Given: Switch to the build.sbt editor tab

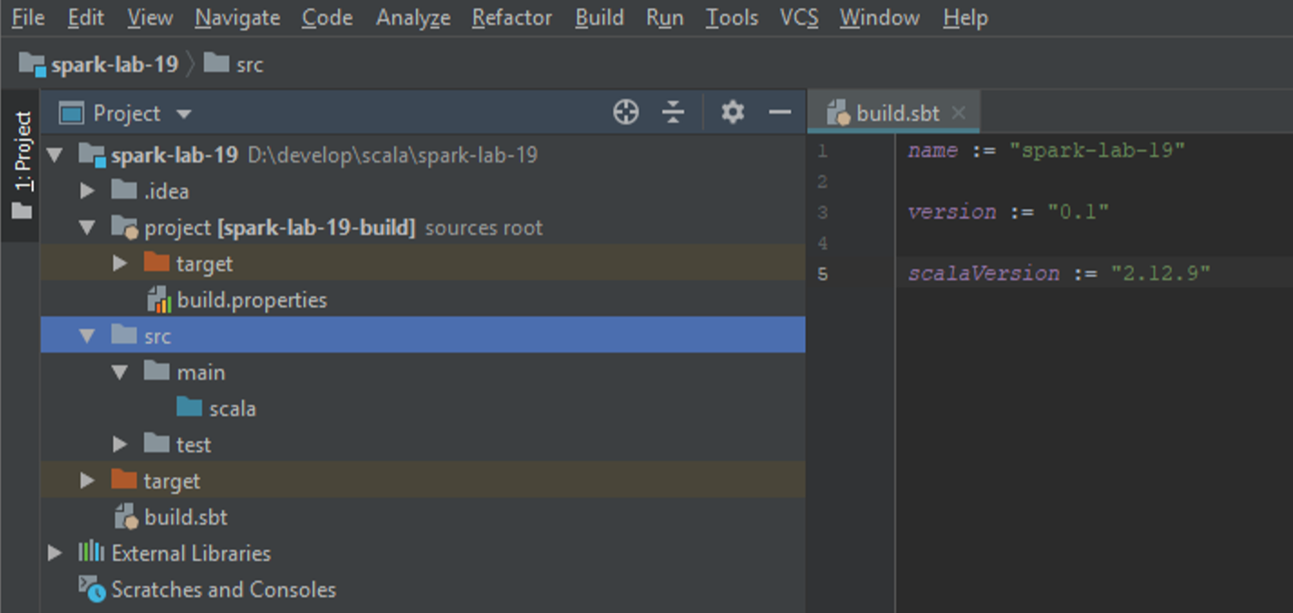Looking at the screenshot, I should (896, 114).
